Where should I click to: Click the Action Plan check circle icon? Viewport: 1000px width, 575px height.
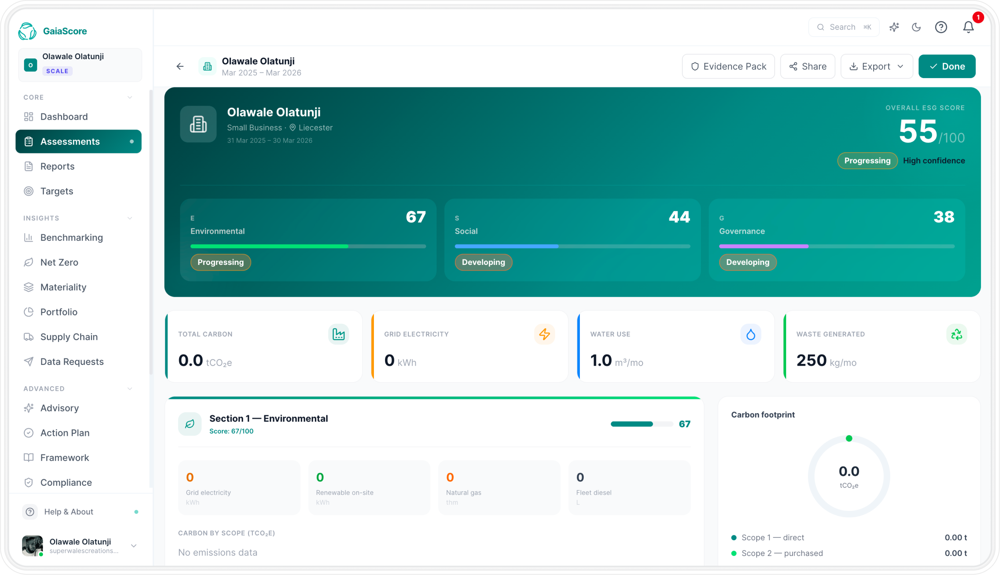click(x=28, y=433)
